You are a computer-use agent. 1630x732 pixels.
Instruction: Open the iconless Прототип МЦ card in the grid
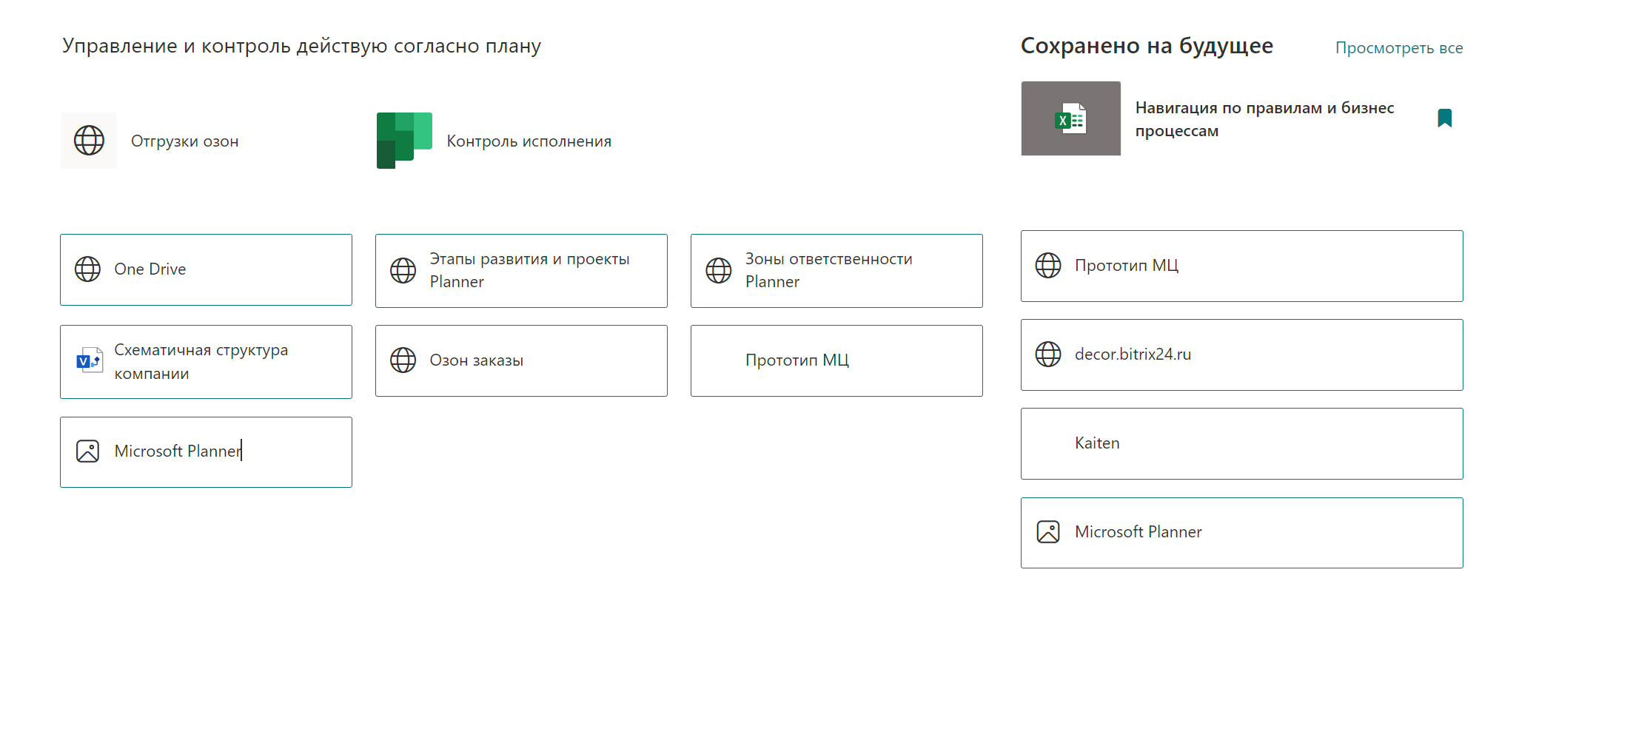tap(836, 360)
